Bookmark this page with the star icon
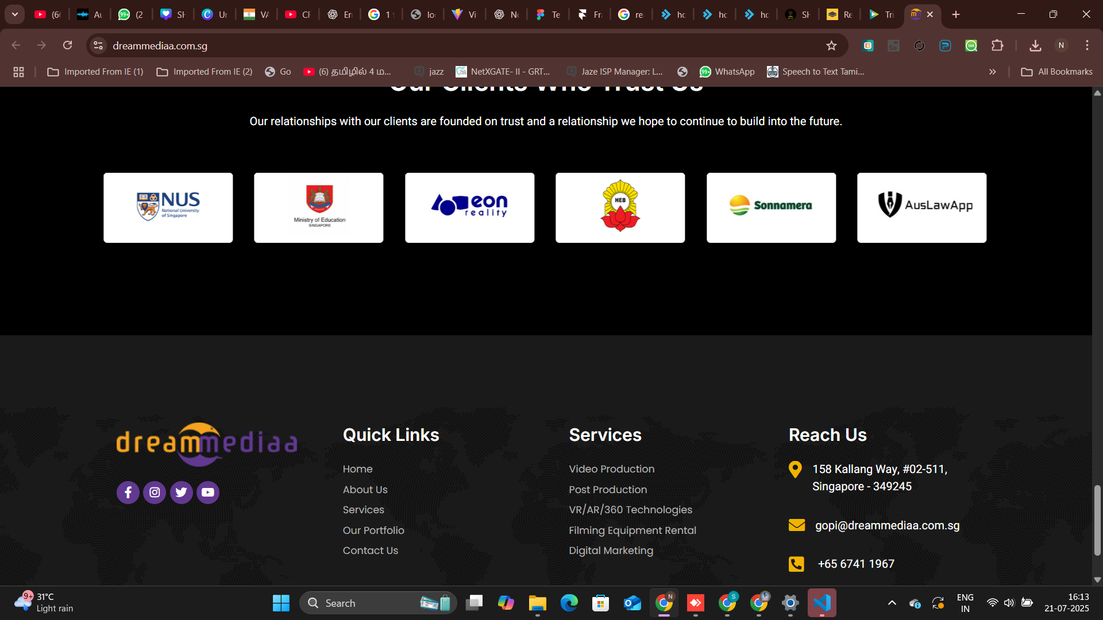Screen dimensions: 1103x620 [x=831, y=46]
